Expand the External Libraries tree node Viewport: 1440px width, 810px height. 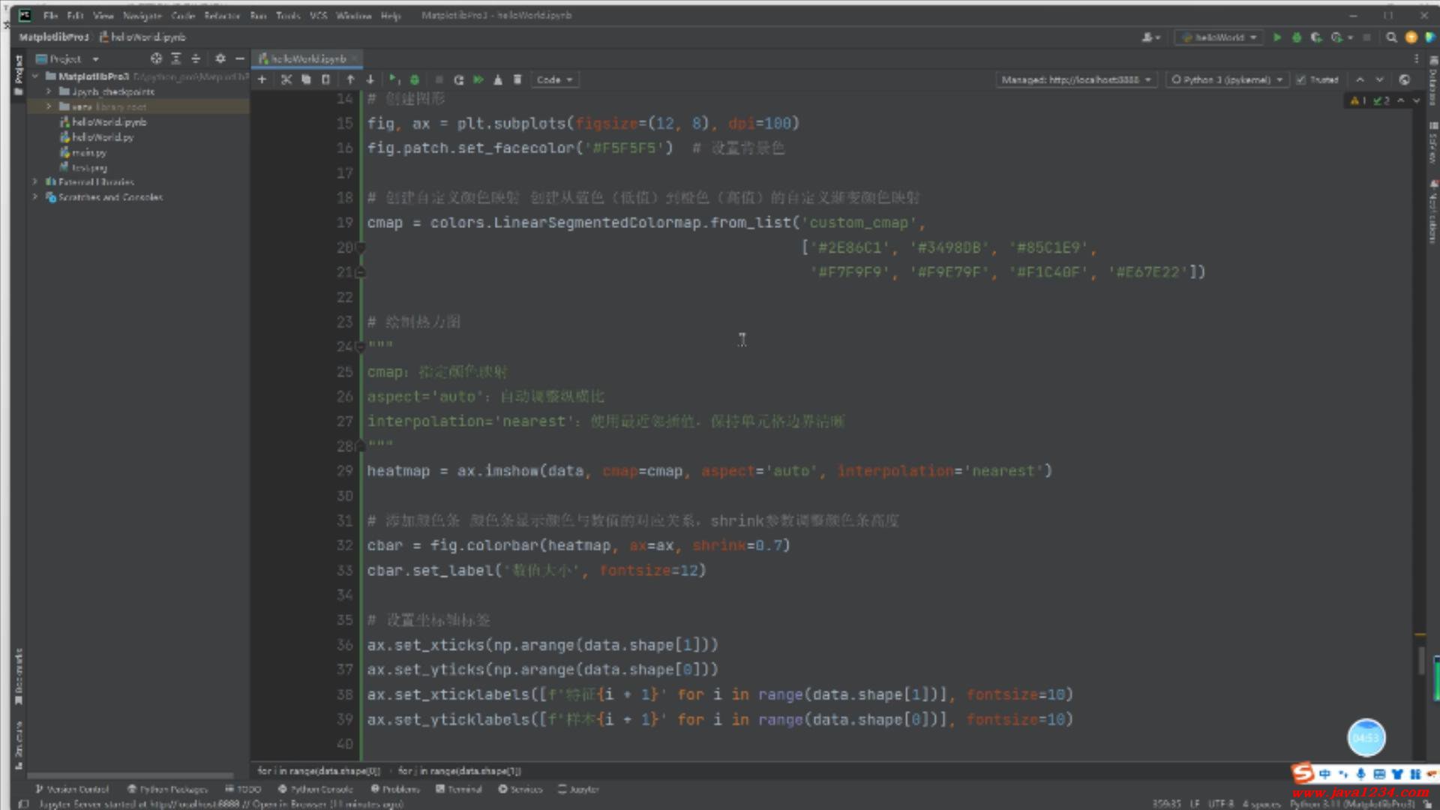coord(35,181)
